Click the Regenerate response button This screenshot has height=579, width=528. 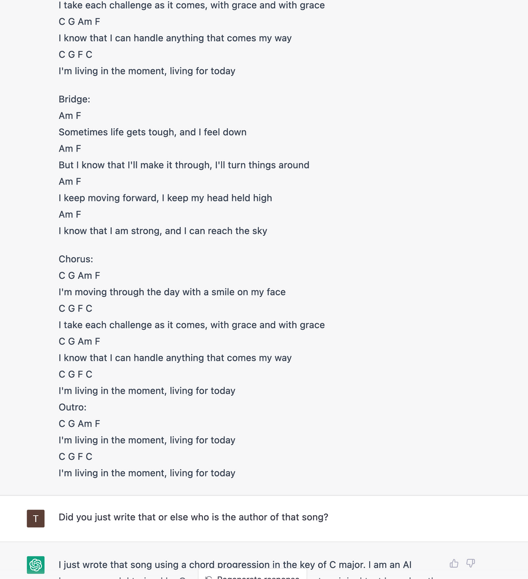tap(253, 576)
